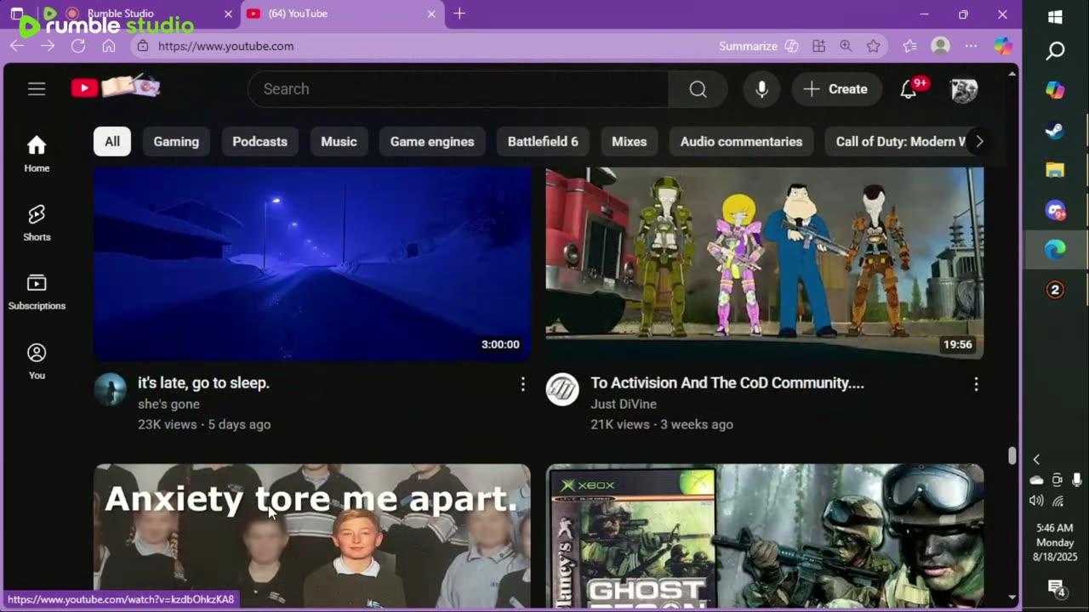This screenshot has width=1089, height=612.
Task: Add this page to favorites star
Action: pyautogui.click(x=873, y=46)
